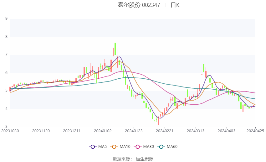The height and width of the screenshot is (162, 266).
Task: Toggle the MA10 legend marker
Action: (114, 147)
